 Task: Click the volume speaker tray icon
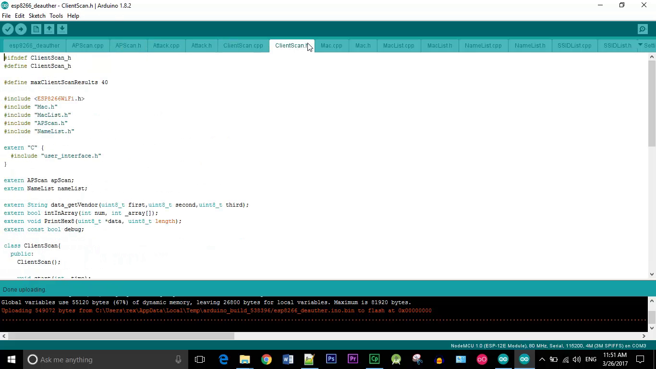tap(577, 359)
